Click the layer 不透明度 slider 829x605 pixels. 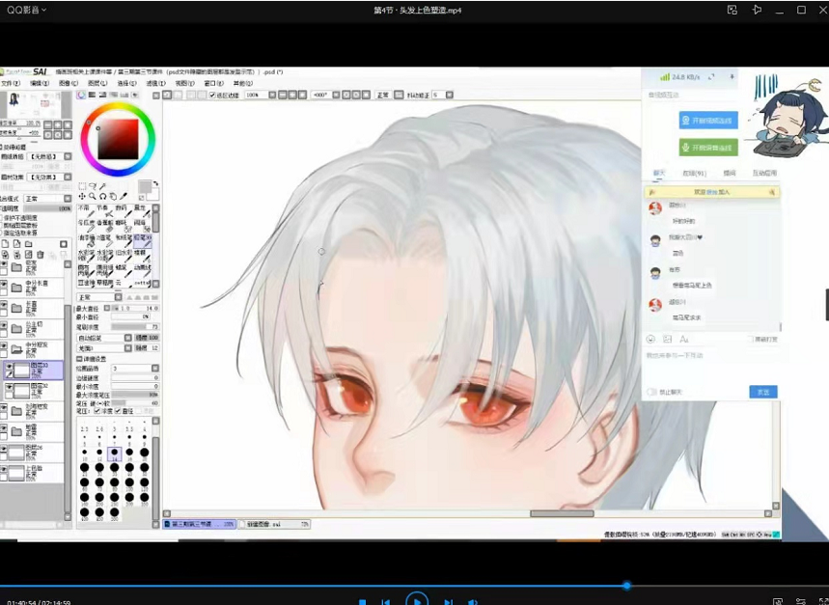click(x=47, y=208)
